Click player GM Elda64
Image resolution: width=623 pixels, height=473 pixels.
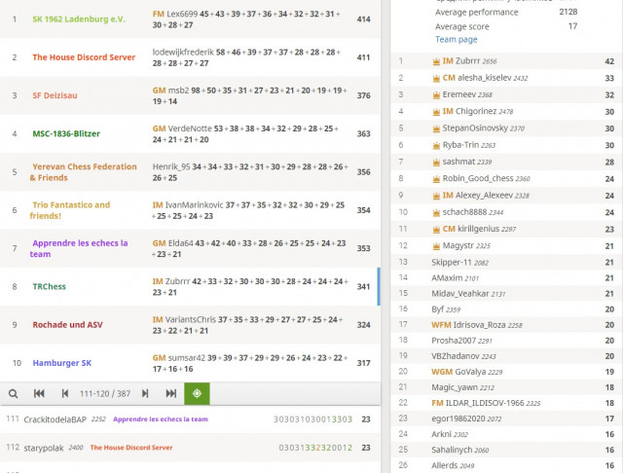click(x=173, y=243)
